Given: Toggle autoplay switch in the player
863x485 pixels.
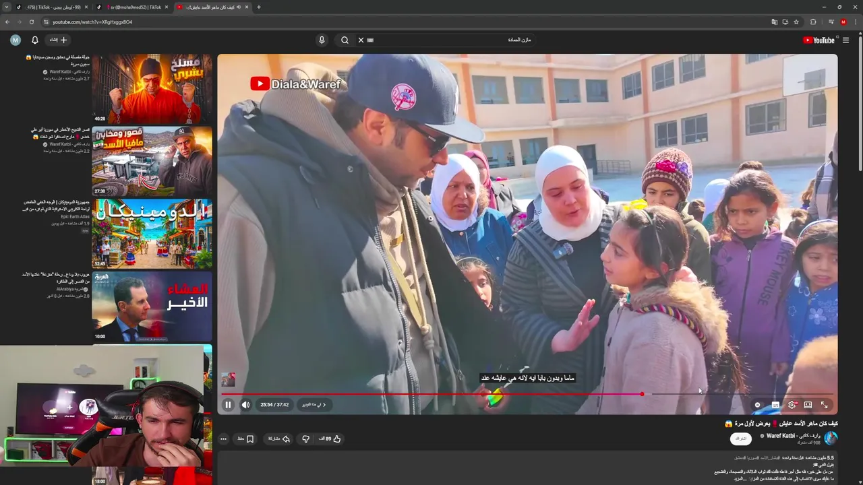Looking at the screenshot, I should pos(758,405).
